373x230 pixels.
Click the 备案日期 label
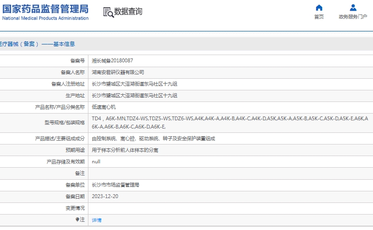pos(75,197)
